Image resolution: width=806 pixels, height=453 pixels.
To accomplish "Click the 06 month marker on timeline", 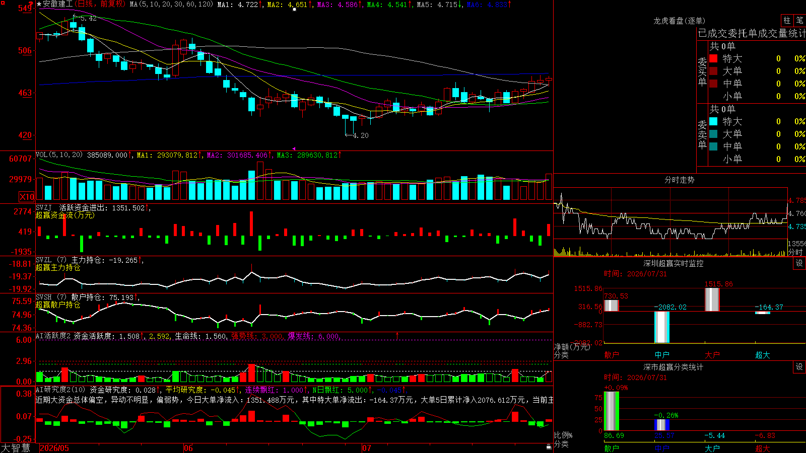I will coord(188,448).
